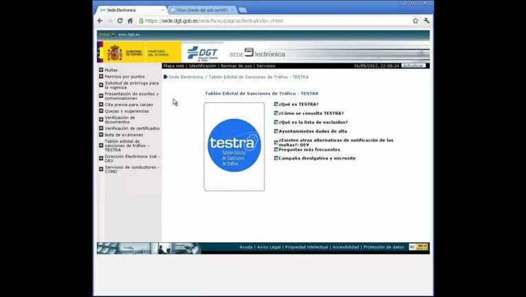526x297 pixels.
Task: Click the Actualizar button
Action: [x=413, y=66]
